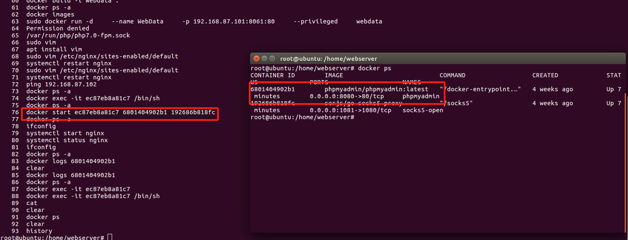Click history line 70 'sudo vim /etc/nginx/sites-enabled/default'

[x=102, y=70]
